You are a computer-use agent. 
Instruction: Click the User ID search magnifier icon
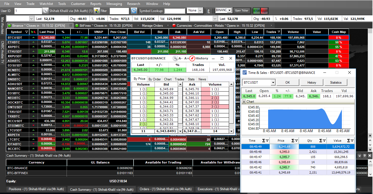(45, 11)
